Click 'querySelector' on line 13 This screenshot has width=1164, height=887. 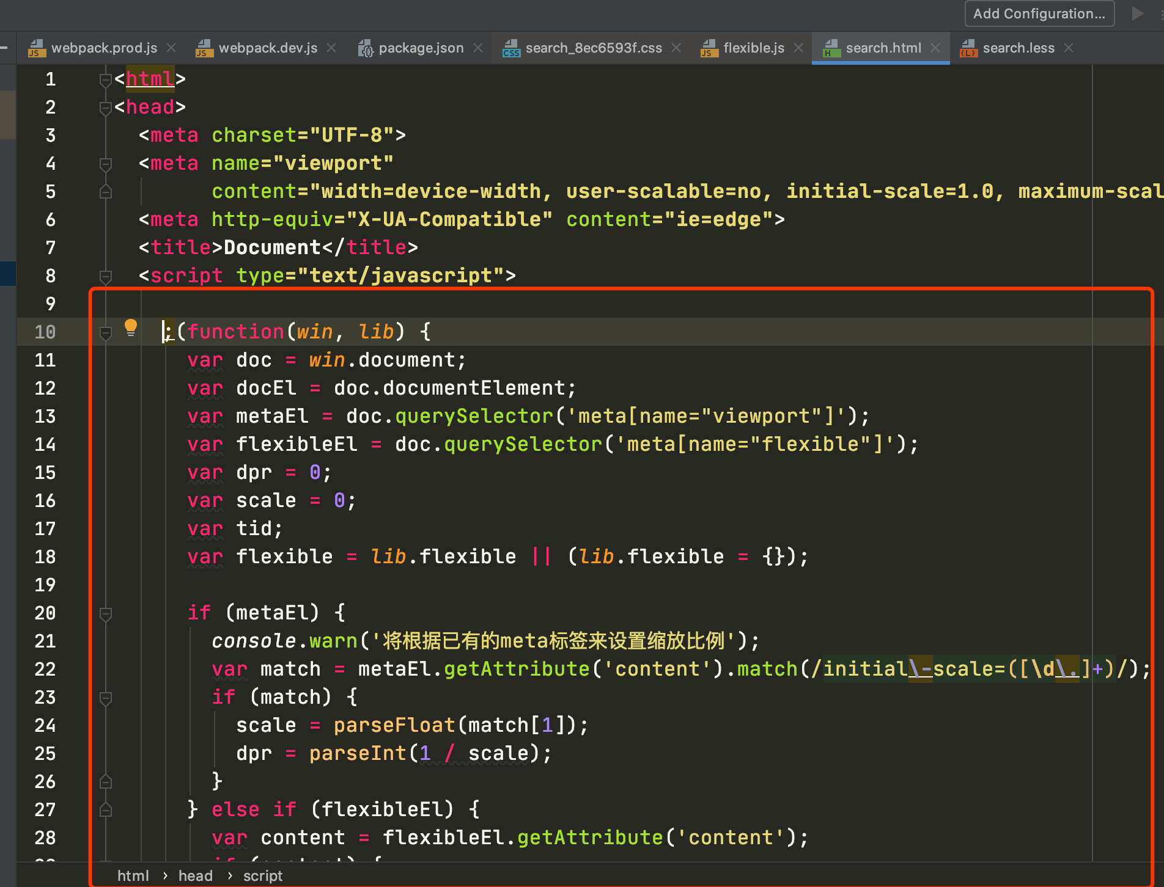point(474,416)
